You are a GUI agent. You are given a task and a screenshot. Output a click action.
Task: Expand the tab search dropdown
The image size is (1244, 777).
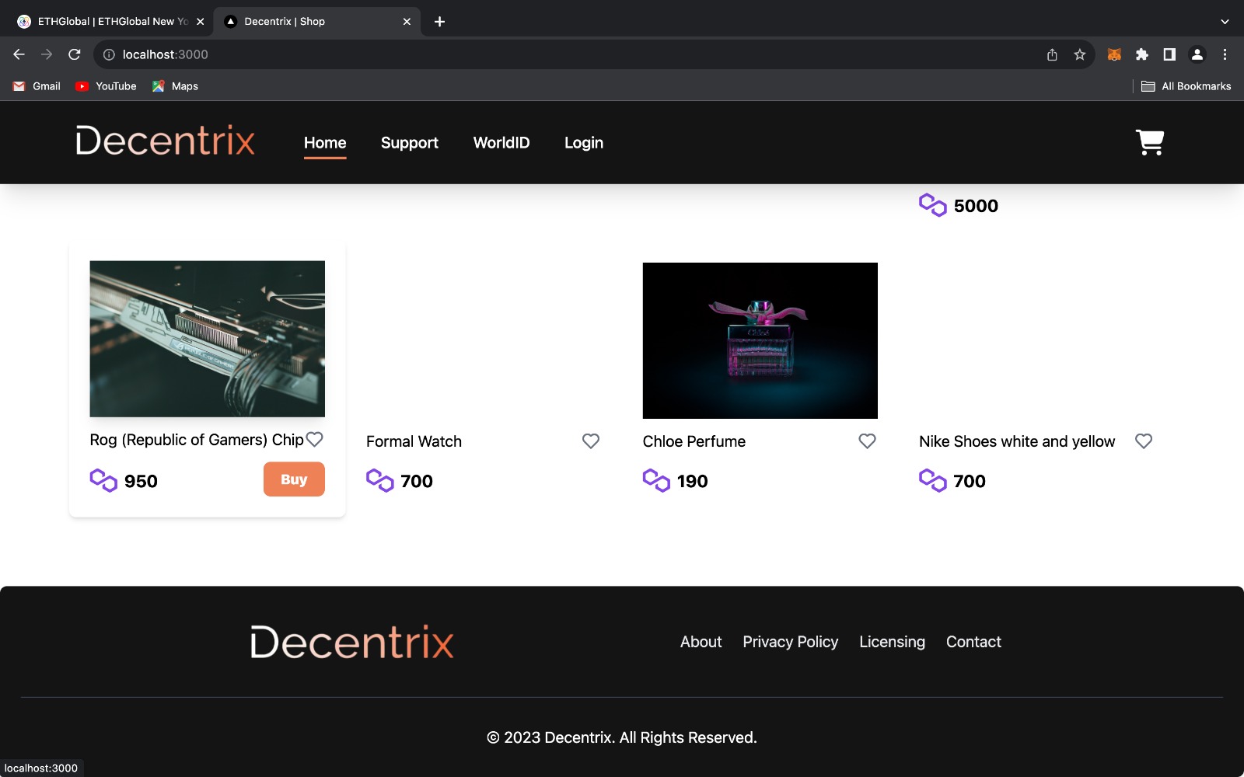coord(1225,22)
